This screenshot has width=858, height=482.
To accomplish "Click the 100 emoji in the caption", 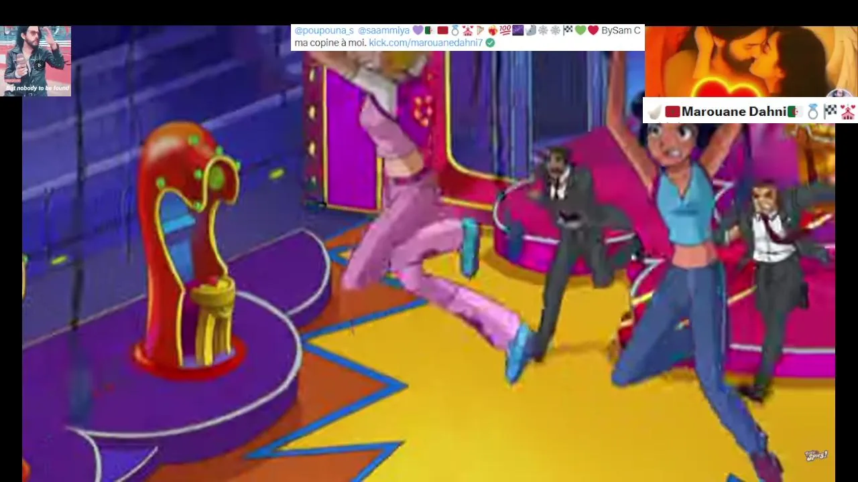I will click(505, 31).
